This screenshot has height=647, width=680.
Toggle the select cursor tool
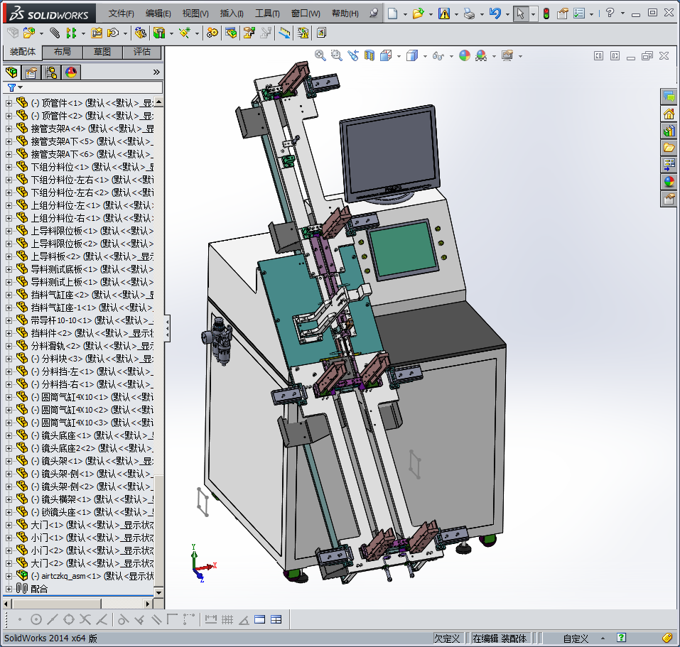pyautogui.click(x=521, y=13)
